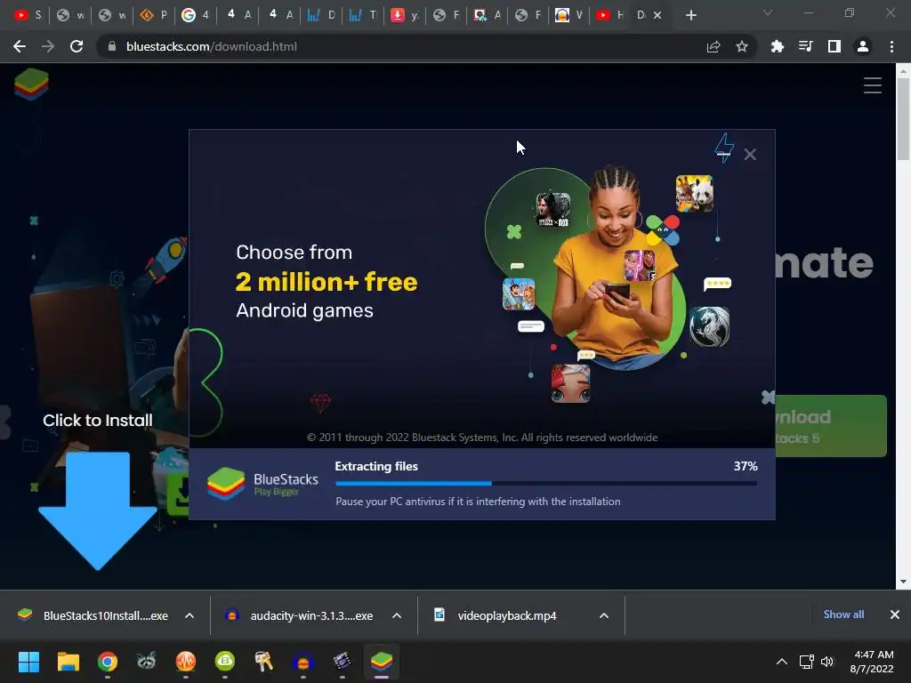Open the raccoon icon app in taskbar
Screen dimensions: 911x683
147,662
